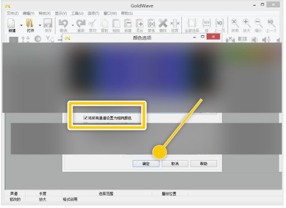Click the 新建 new file icon

(x=11, y=23)
